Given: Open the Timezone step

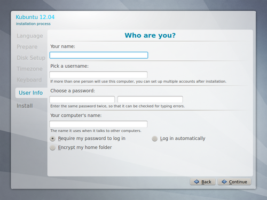Looking at the screenshot, I should pyautogui.click(x=29, y=69).
